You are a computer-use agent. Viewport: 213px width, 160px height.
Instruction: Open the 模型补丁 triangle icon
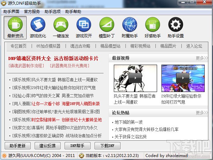tap(107, 28)
